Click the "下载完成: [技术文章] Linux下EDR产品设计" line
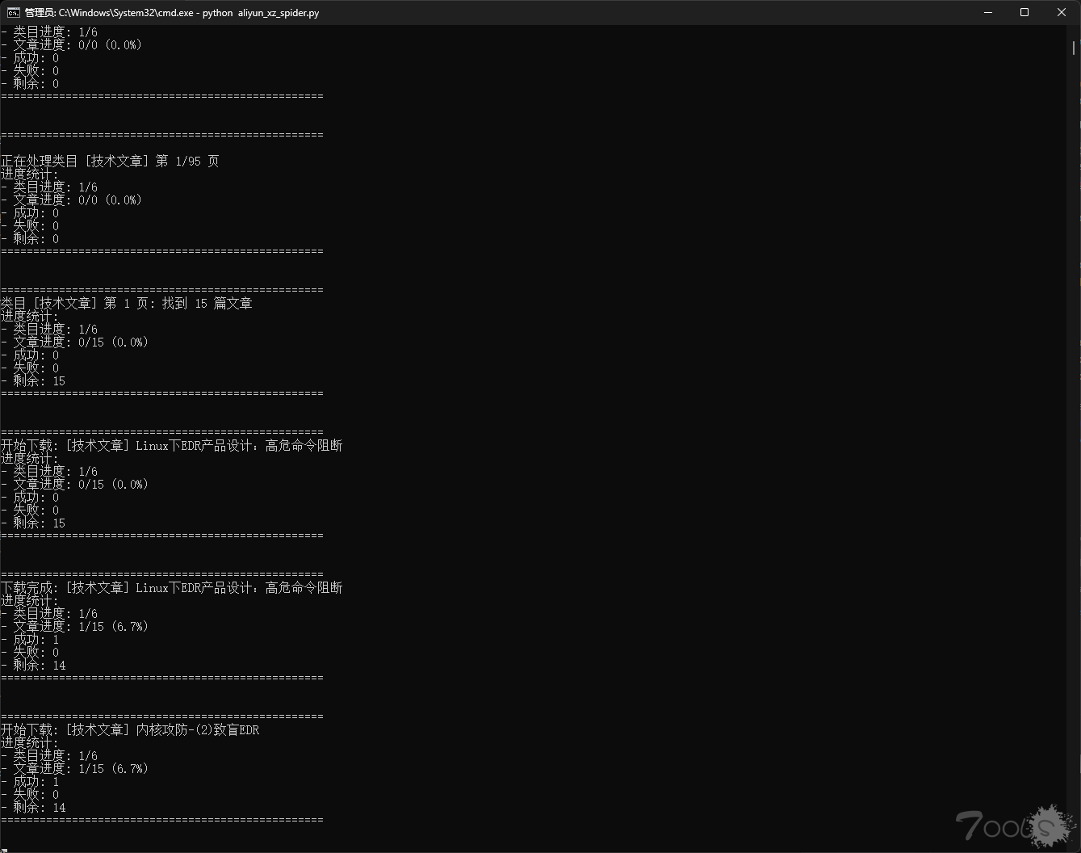 172,588
